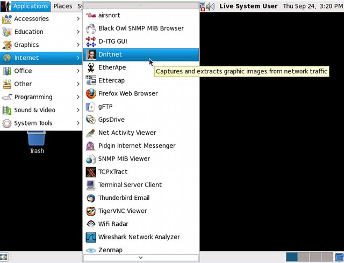The width and height of the screenshot is (344, 263).
Task: Click the Wireshark shark fin icon
Action: (x=91, y=237)
